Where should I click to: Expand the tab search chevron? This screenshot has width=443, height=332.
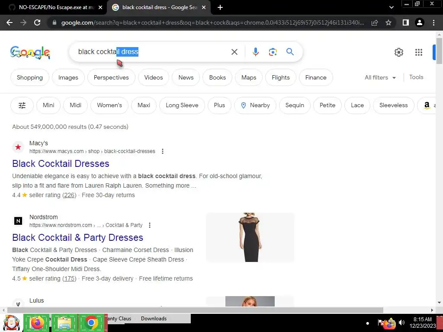[x=391, y=8]
